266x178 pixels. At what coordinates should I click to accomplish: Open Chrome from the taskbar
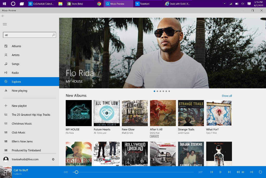pyautogui.click(x=99, y=4)
